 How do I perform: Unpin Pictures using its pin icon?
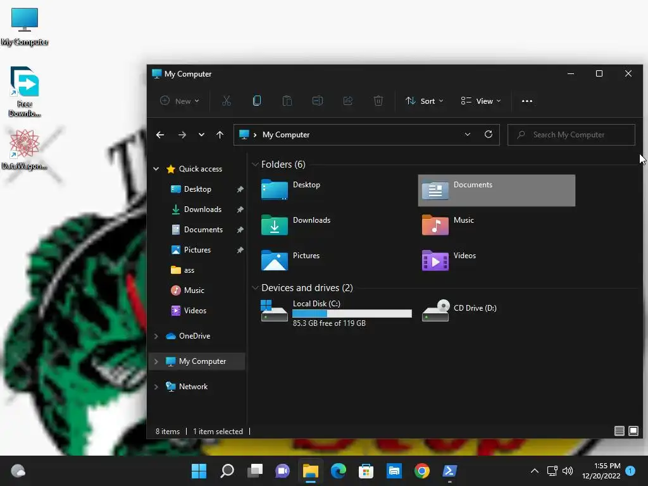[240, 250]
